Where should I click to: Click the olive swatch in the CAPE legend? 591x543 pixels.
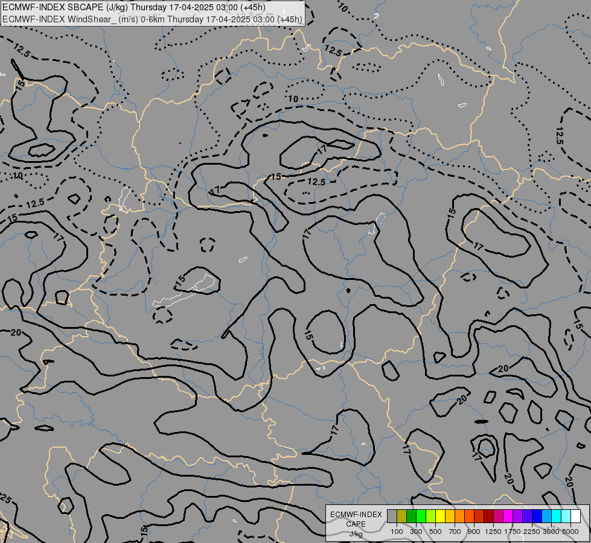tap(402, 516)
